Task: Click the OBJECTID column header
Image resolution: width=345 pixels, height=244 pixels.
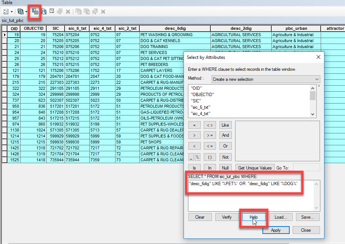Action: (x=33, y=29)
